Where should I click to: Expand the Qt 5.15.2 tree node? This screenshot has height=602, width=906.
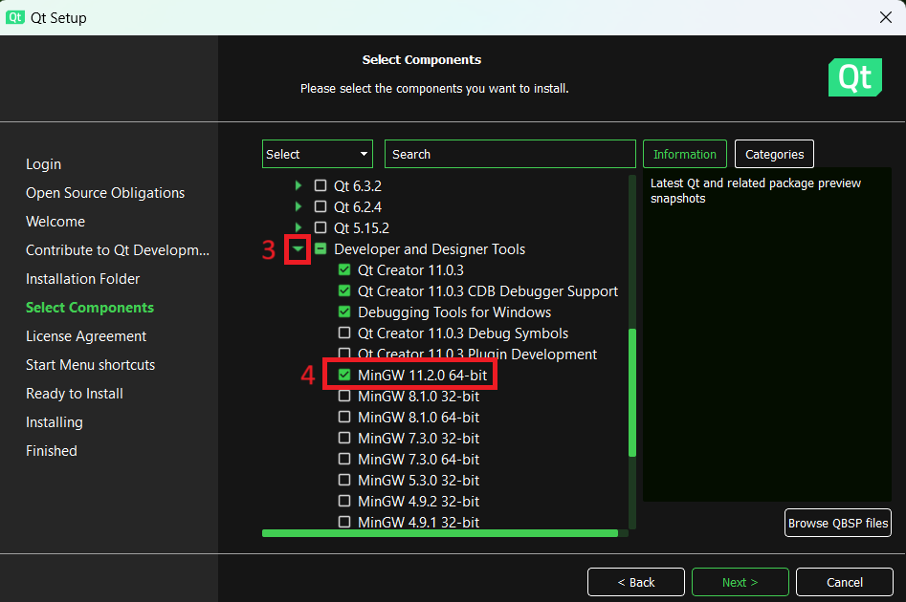click(298, 228)
